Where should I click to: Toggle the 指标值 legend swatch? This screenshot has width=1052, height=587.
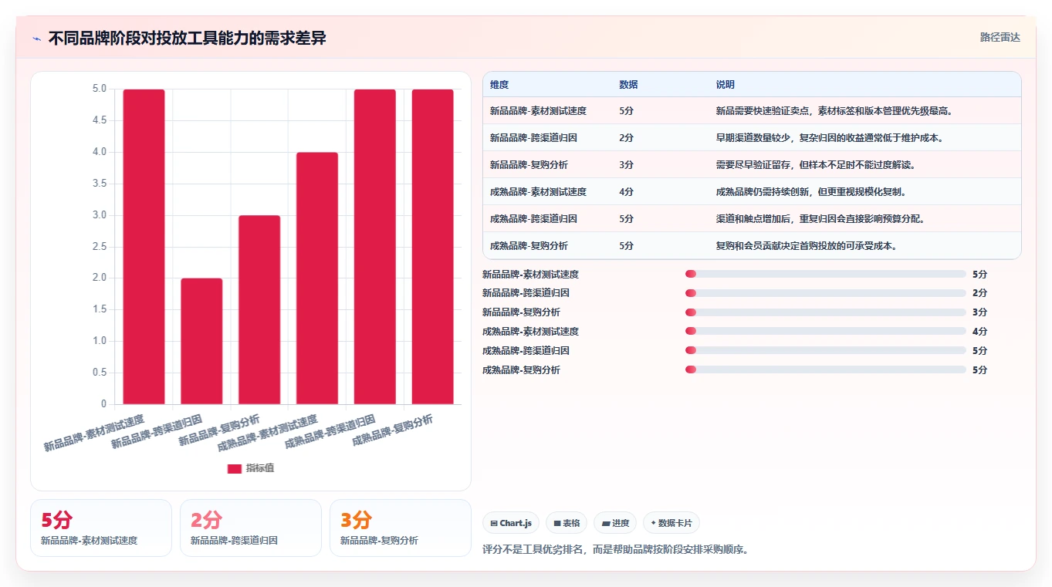click(235, 468)
